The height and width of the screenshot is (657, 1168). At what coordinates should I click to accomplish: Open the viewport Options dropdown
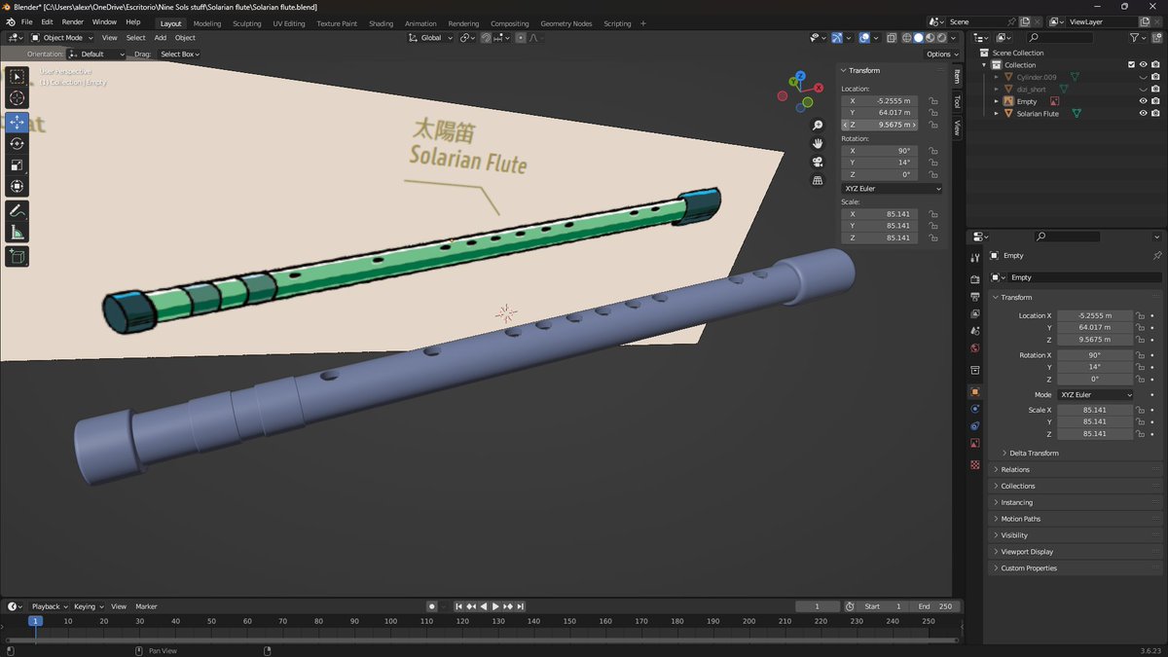tap(941, 55)
